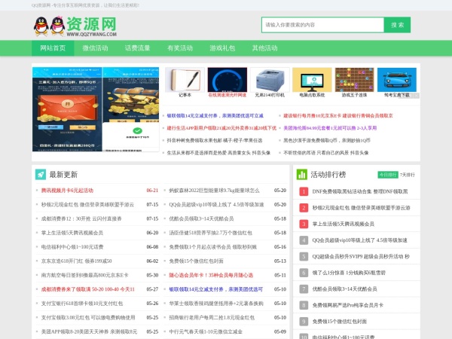Open 建行生活APP新用户领取 link
This screenshot has height=339, width=452.
(x=221, y=128)
